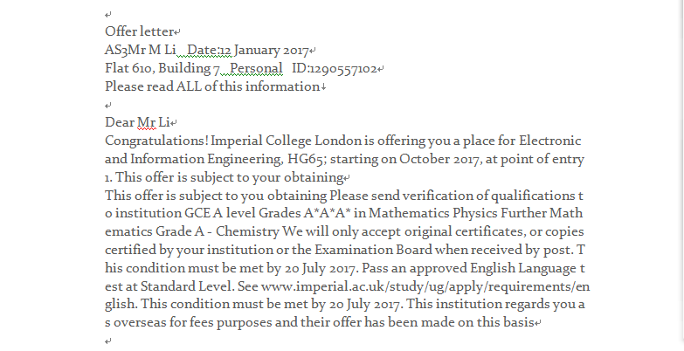Click on 'Imperial College London' text
This screenshot has width=684, height=351.
(287, 141)
